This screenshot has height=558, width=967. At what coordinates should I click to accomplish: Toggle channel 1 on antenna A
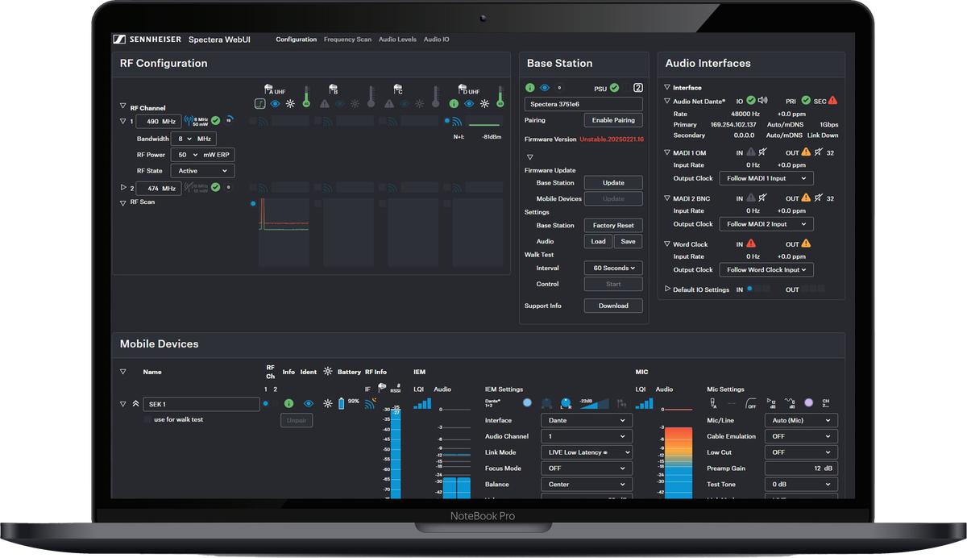click(x=253, y=121)
